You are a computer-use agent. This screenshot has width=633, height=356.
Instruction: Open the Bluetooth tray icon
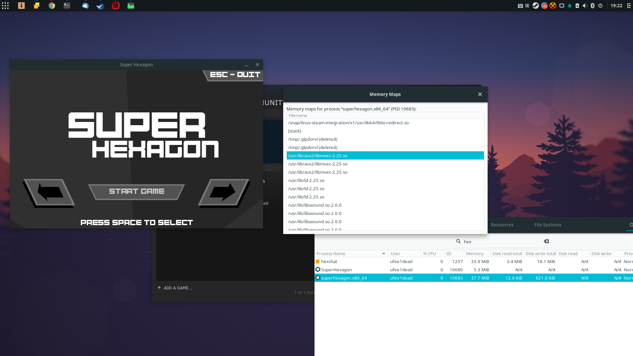coord(592,6)
